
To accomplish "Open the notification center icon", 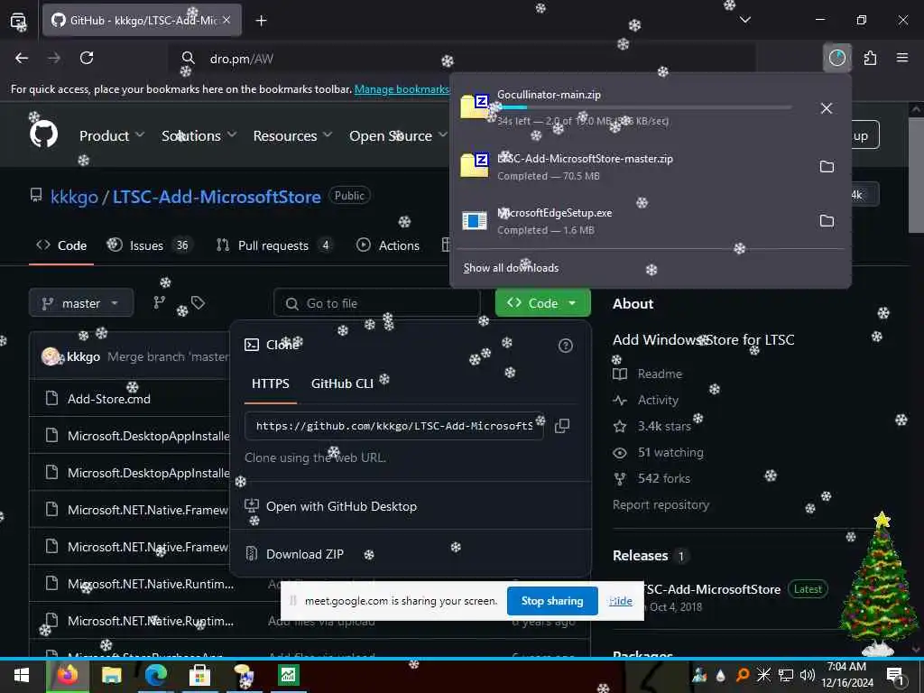I will click(895, 675).
